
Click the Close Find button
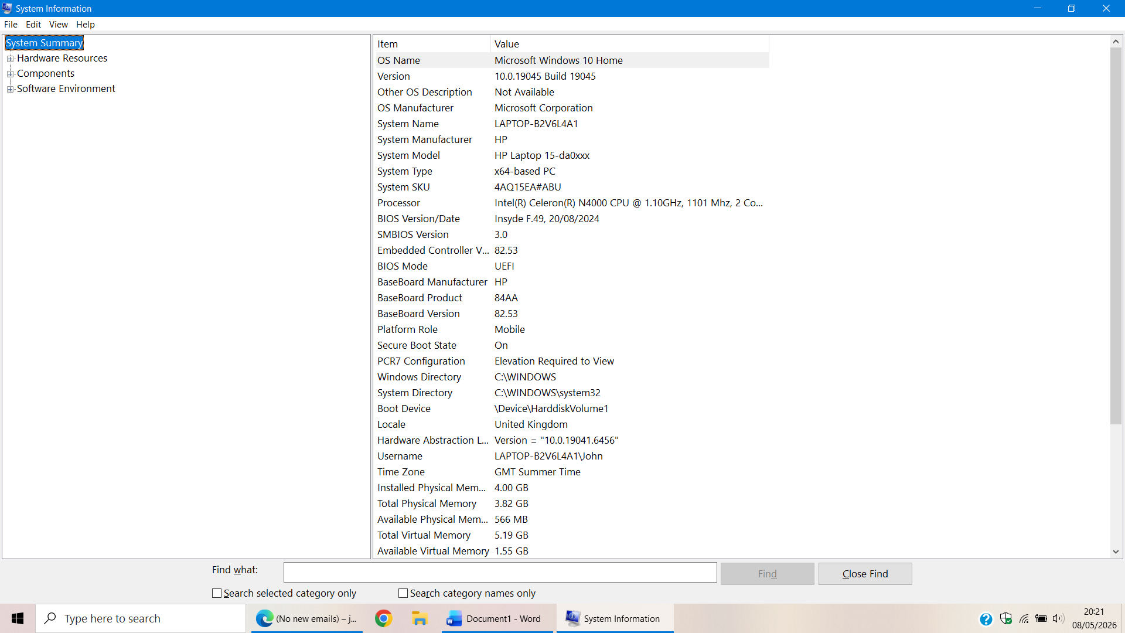[x=865, y=574]
